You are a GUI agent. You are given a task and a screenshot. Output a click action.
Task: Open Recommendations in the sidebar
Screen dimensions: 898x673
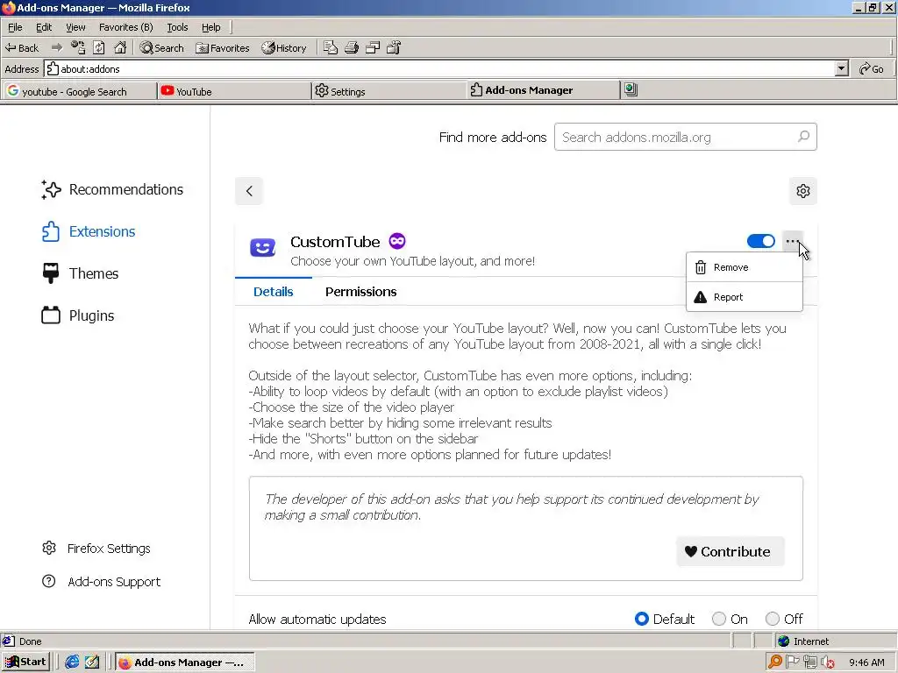(112, 189)
